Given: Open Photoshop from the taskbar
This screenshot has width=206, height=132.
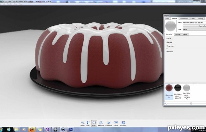Looking at the screenshot, I should tap(71, 130).
